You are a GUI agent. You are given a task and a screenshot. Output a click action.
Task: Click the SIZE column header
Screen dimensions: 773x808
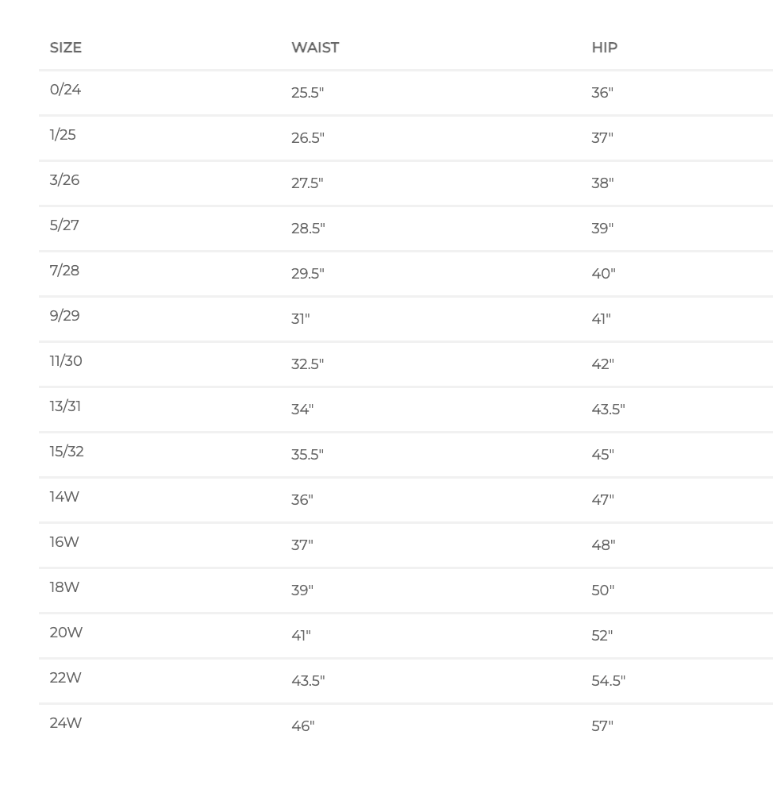[x=66, y=48]
